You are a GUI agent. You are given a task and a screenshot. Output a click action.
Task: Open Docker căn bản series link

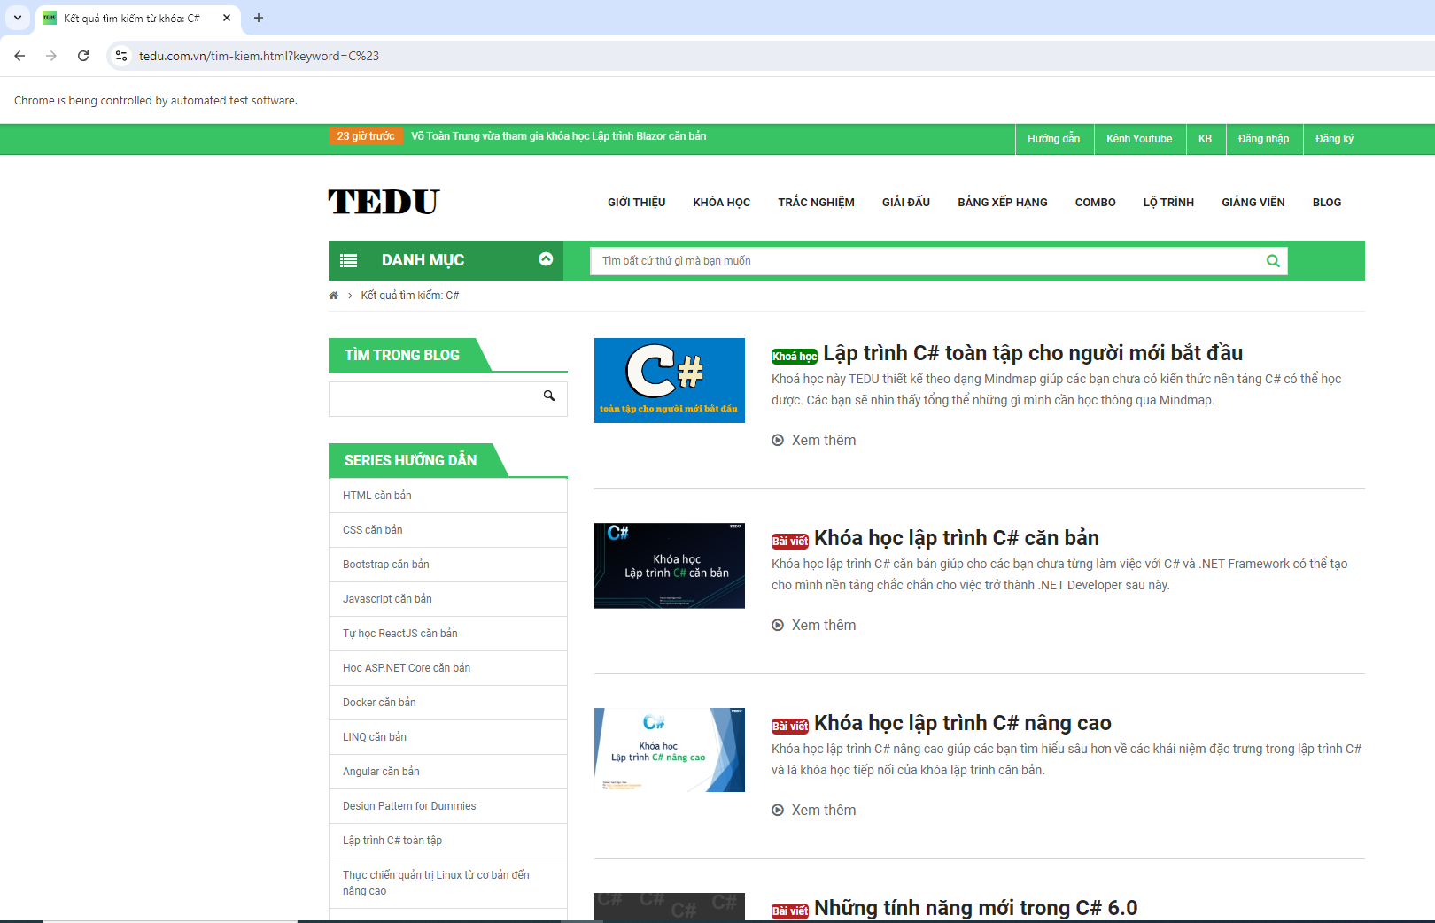tap(379, 703)
